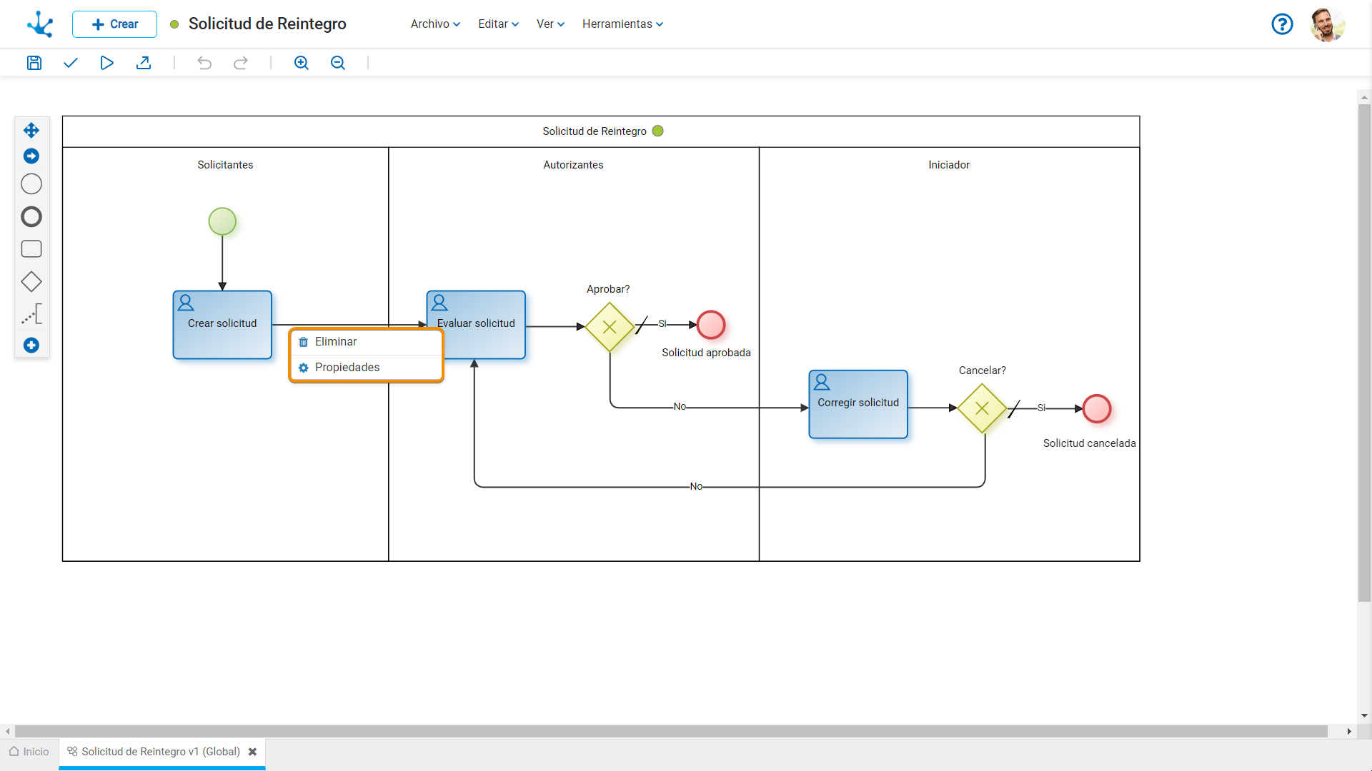Click the export/publish arrow icon
The height and width of the screenshot is (771, 1372).
coord(144,63)
